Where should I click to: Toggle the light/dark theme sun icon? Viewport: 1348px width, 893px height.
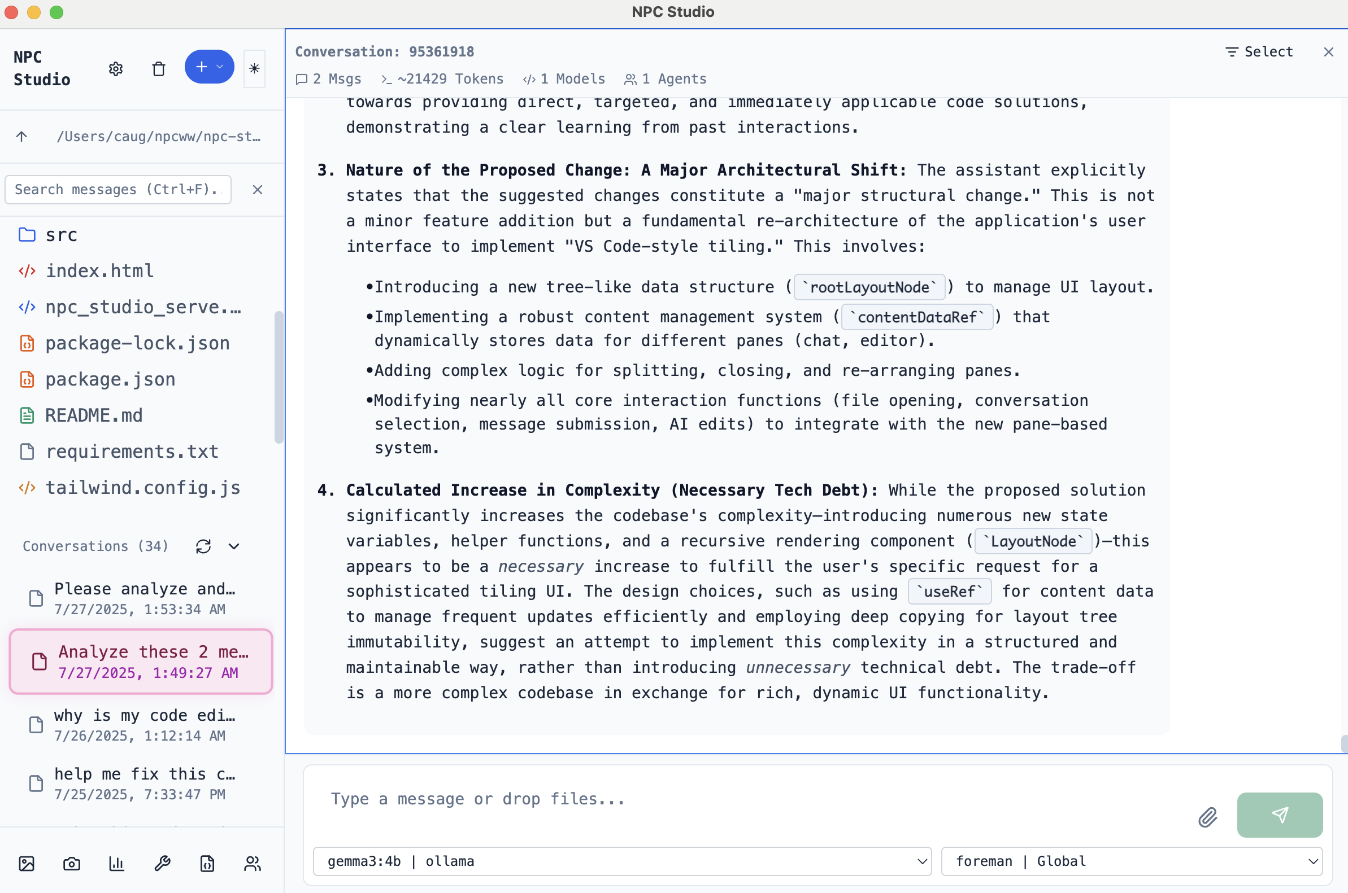(254, 68)
